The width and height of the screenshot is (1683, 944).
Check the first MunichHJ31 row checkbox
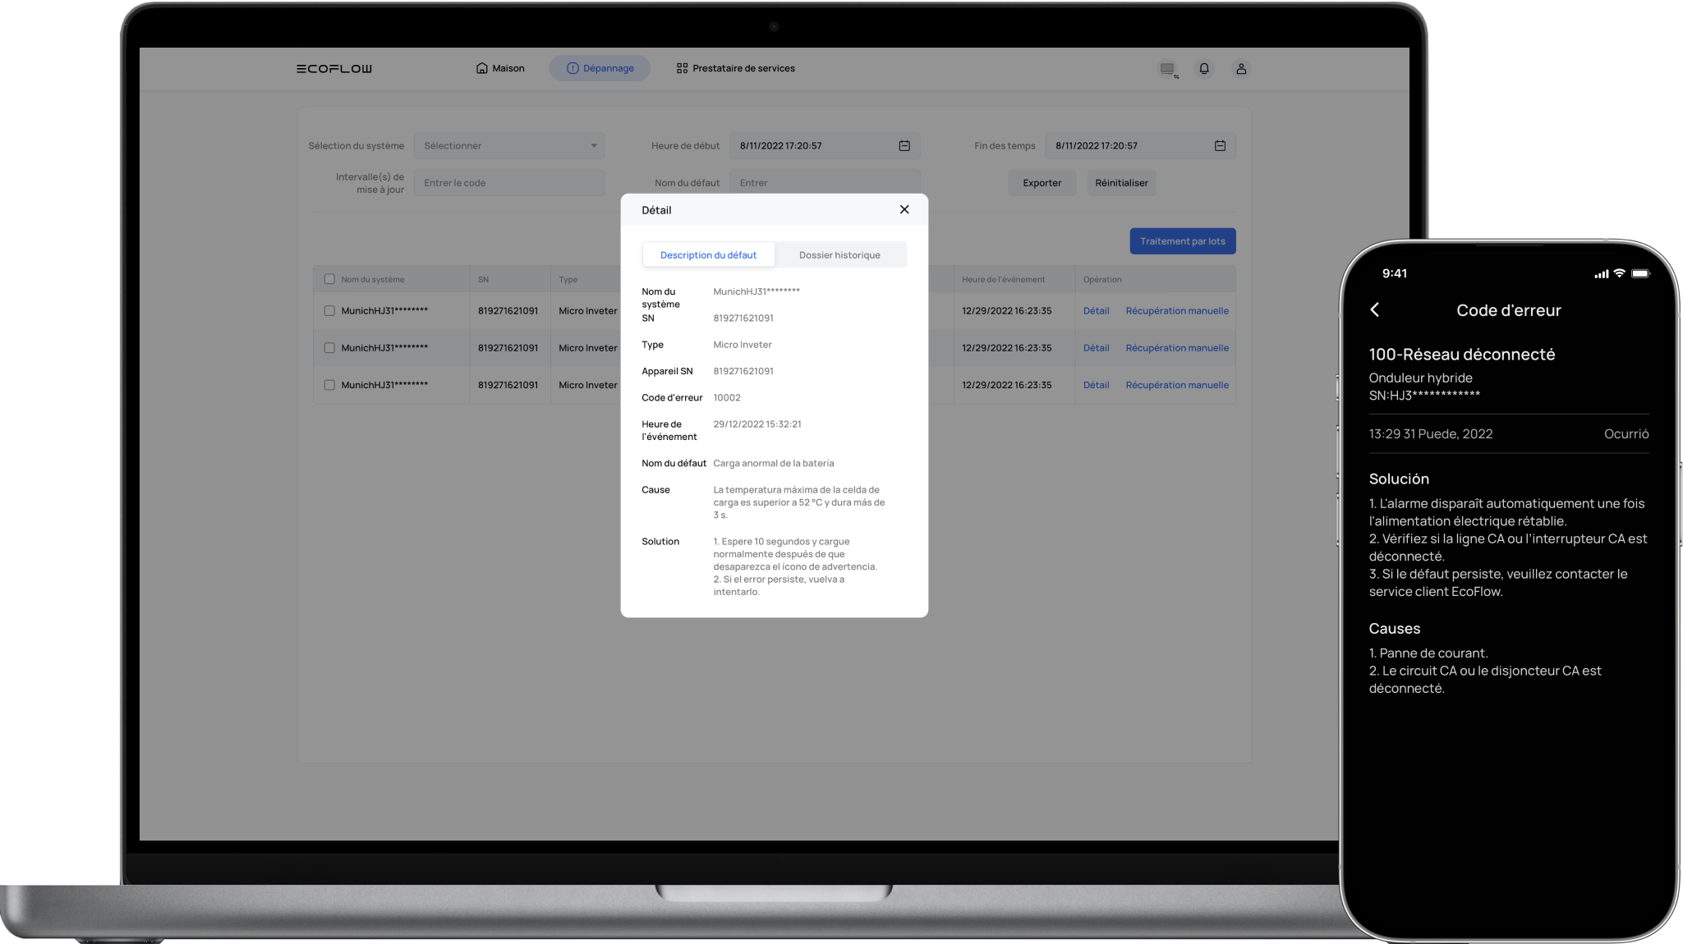pyautogui.click(x=329, y=311)
